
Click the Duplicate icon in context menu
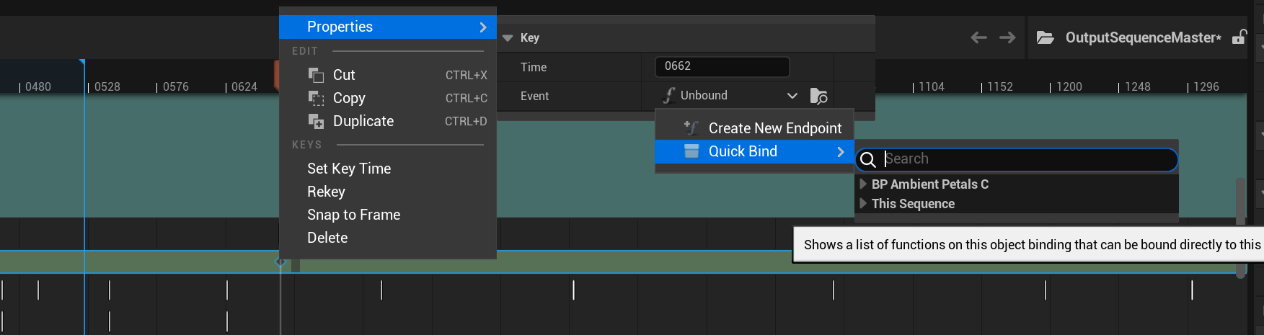click(316, 121)
